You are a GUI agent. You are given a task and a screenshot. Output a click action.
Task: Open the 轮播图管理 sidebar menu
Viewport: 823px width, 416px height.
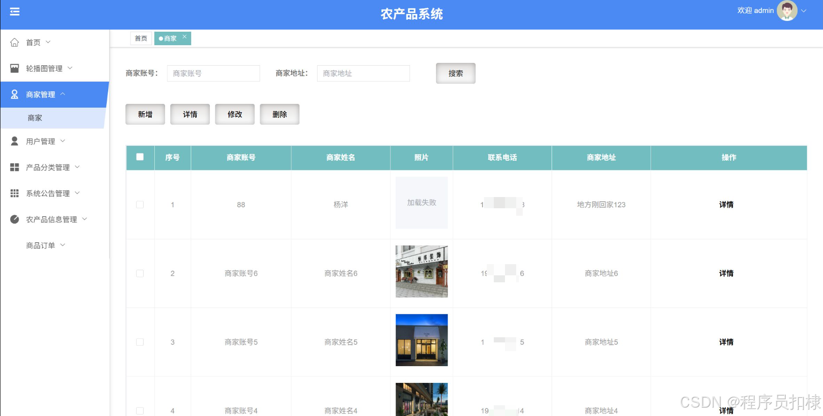tap(55, 68)
